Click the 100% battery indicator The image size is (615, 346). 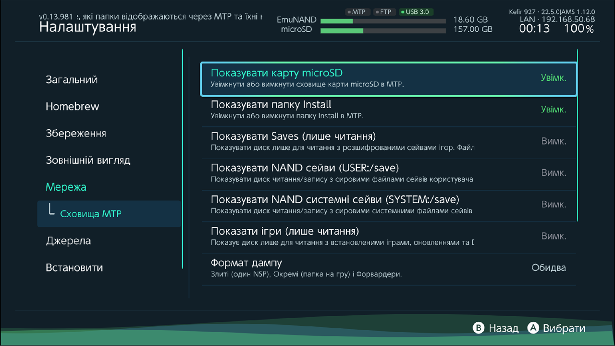coord(579,29)
